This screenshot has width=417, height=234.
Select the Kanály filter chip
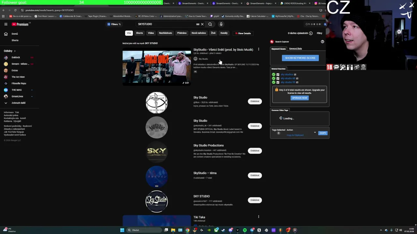tap(224, 33)
